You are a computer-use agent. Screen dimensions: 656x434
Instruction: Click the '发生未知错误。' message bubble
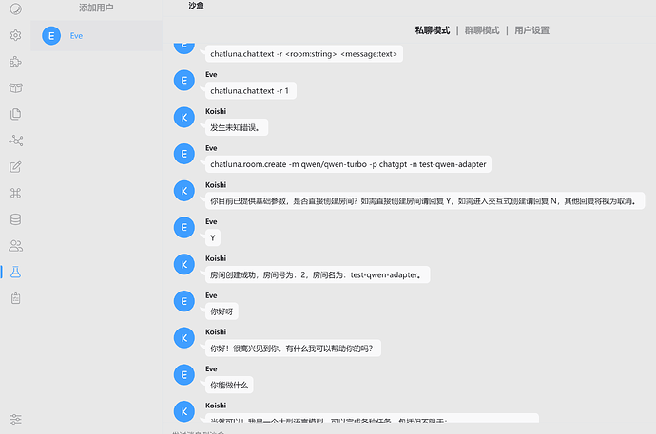pos(237,127)
